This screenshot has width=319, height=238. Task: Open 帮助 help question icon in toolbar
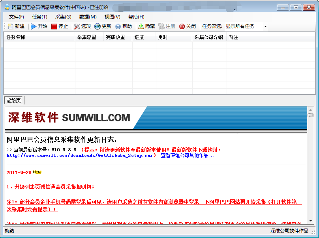[118, 26]
